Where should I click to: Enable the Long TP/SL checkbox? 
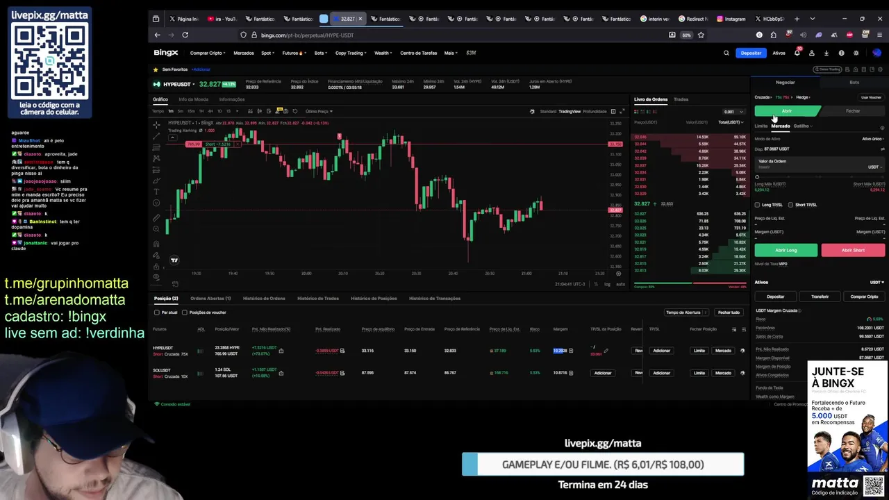(757, 205)
